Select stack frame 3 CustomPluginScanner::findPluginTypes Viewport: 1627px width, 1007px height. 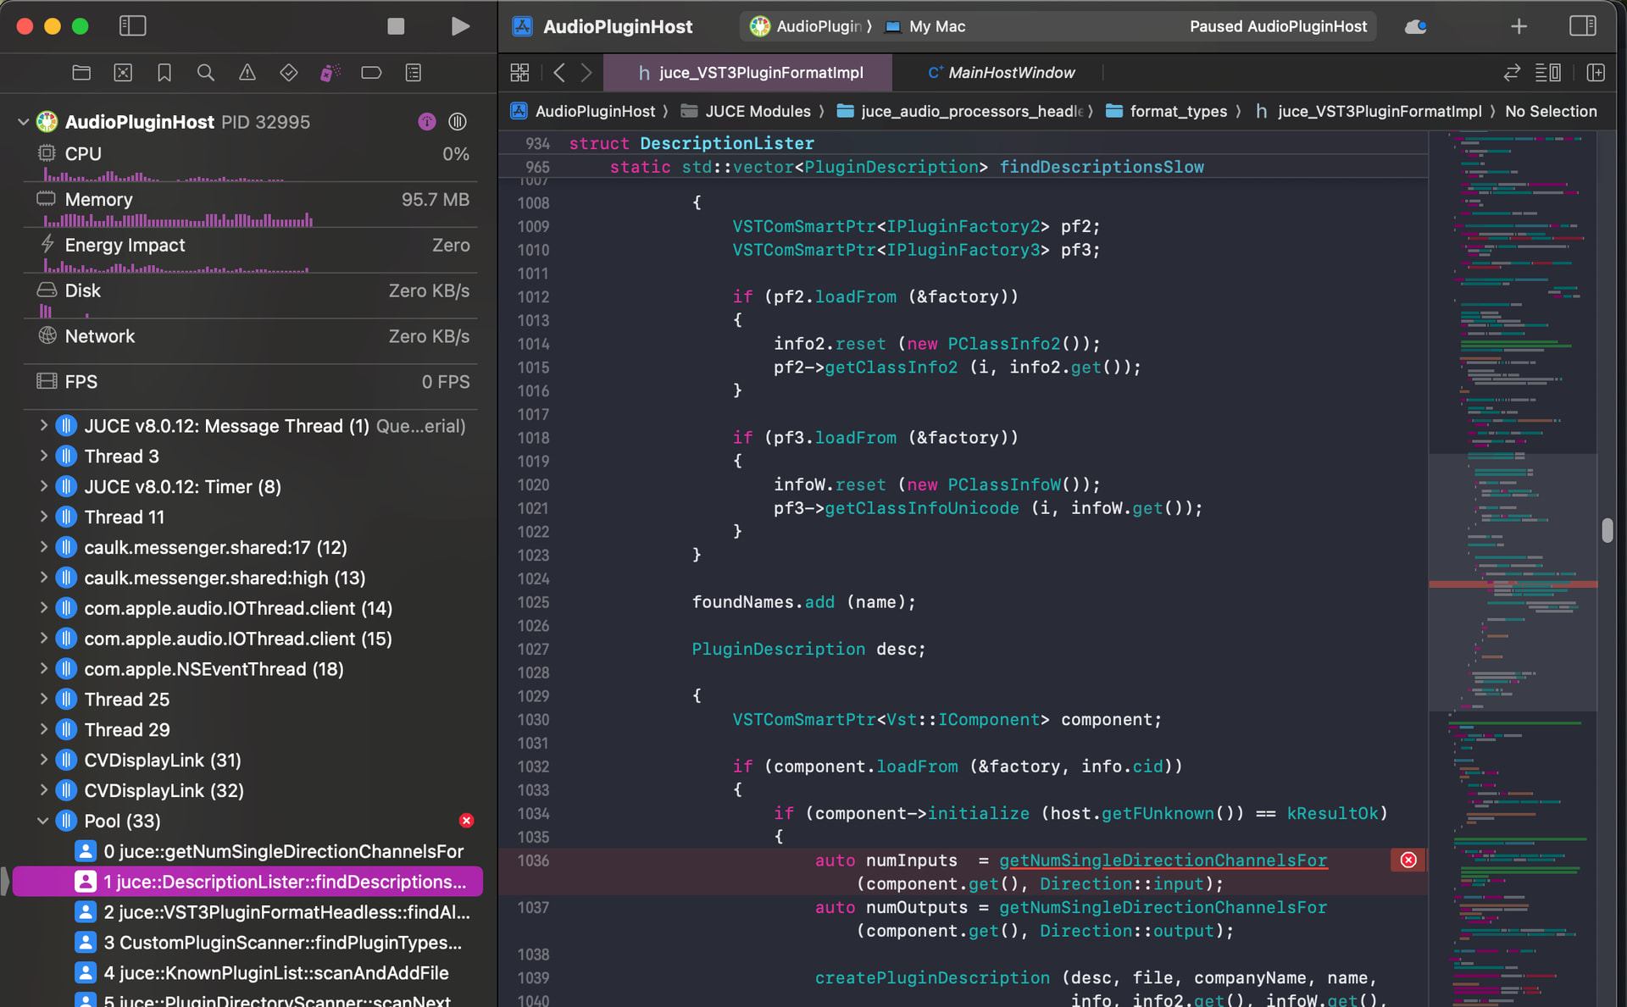point(281,943)
